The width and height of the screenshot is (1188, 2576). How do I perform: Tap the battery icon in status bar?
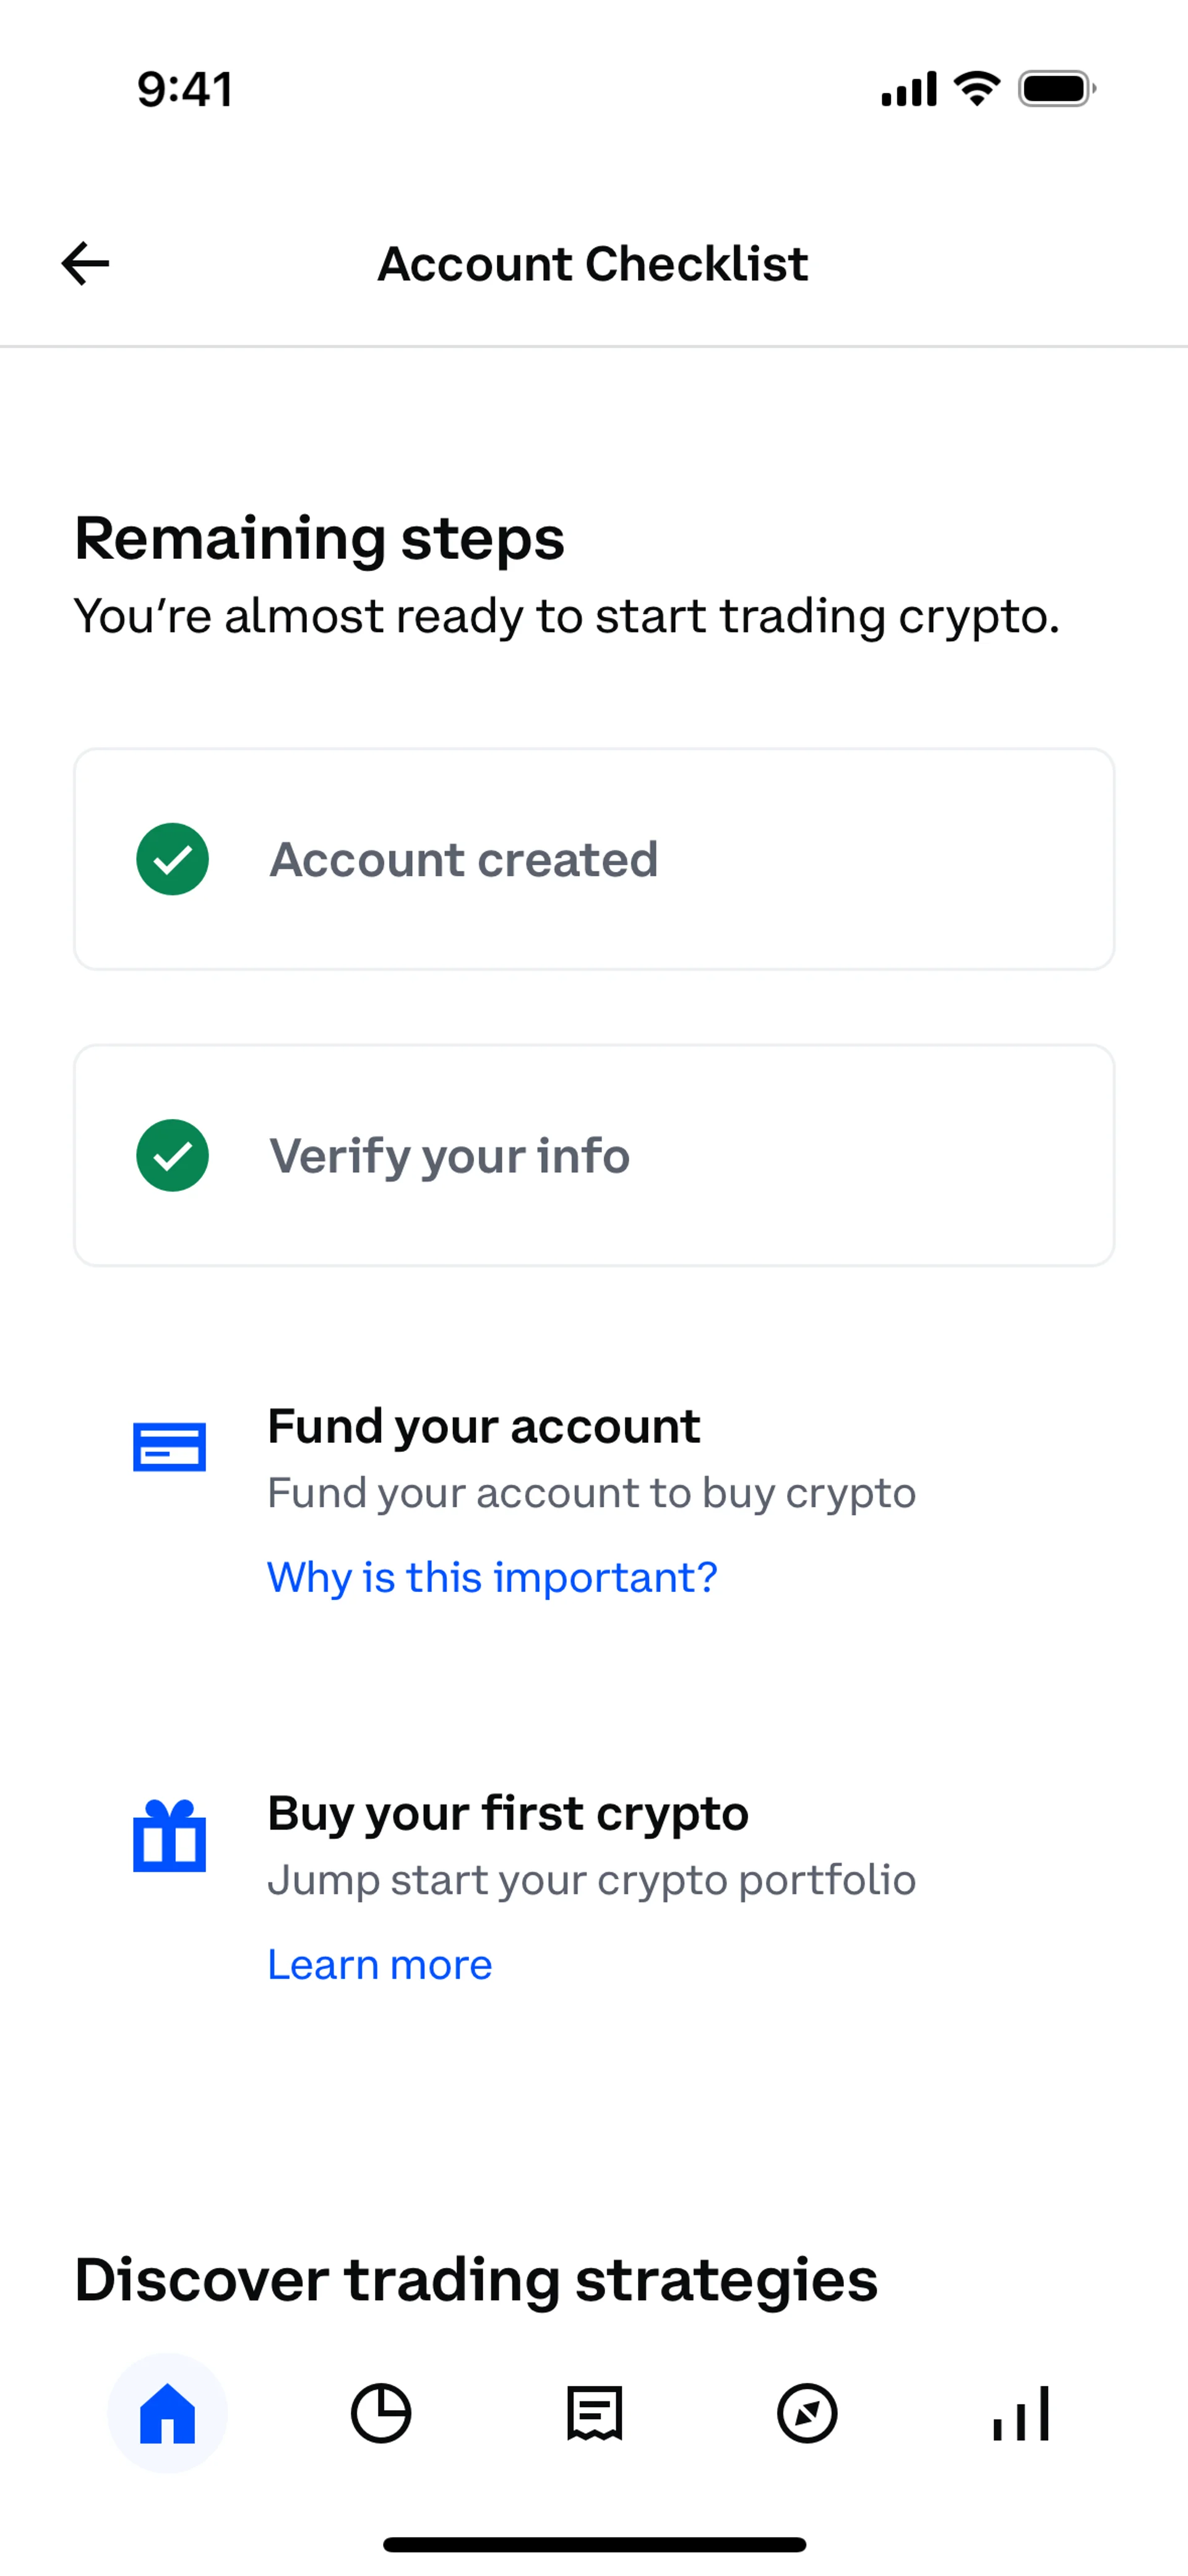point(1056,89)
